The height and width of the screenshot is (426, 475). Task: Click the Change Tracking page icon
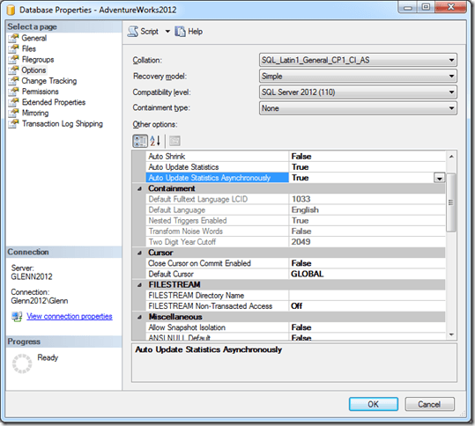13,81
